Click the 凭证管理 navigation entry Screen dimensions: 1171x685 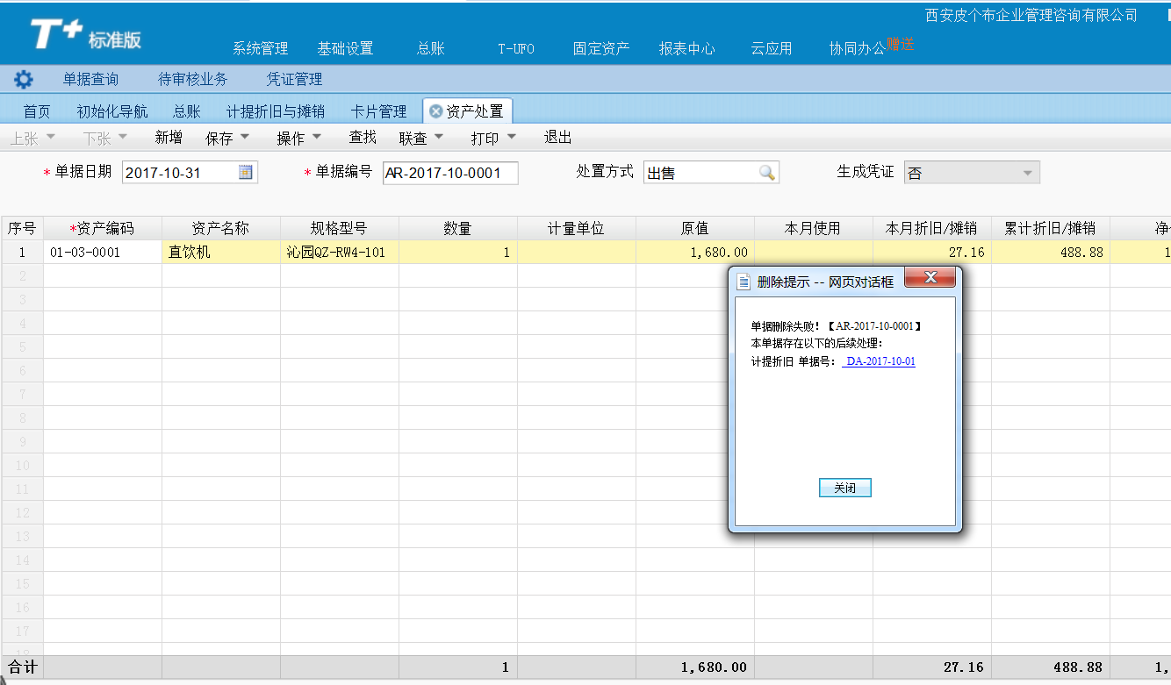click(x=296, y=78)
